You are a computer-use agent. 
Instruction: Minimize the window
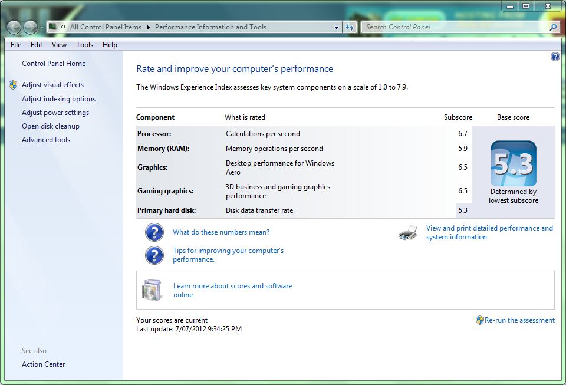click(x=509, y=6)
